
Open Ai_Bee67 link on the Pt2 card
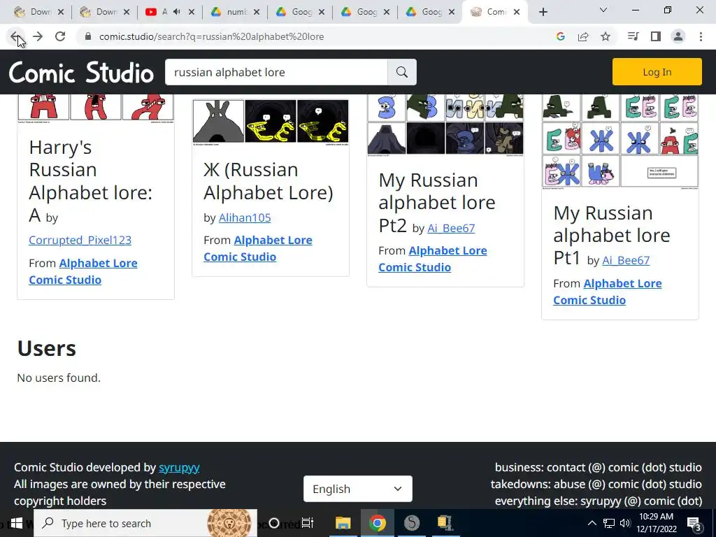pyautogui.click(x=451, y=229)
